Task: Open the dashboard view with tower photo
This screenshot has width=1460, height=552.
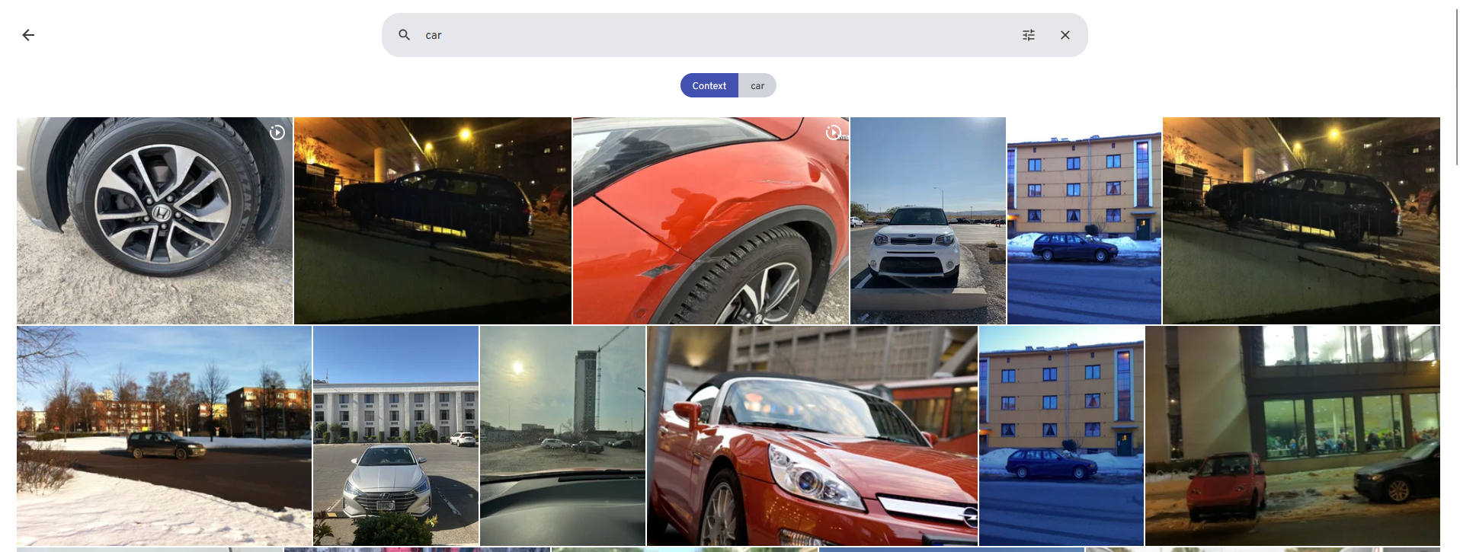Action: pyautogui.click(x=562, y=436)
